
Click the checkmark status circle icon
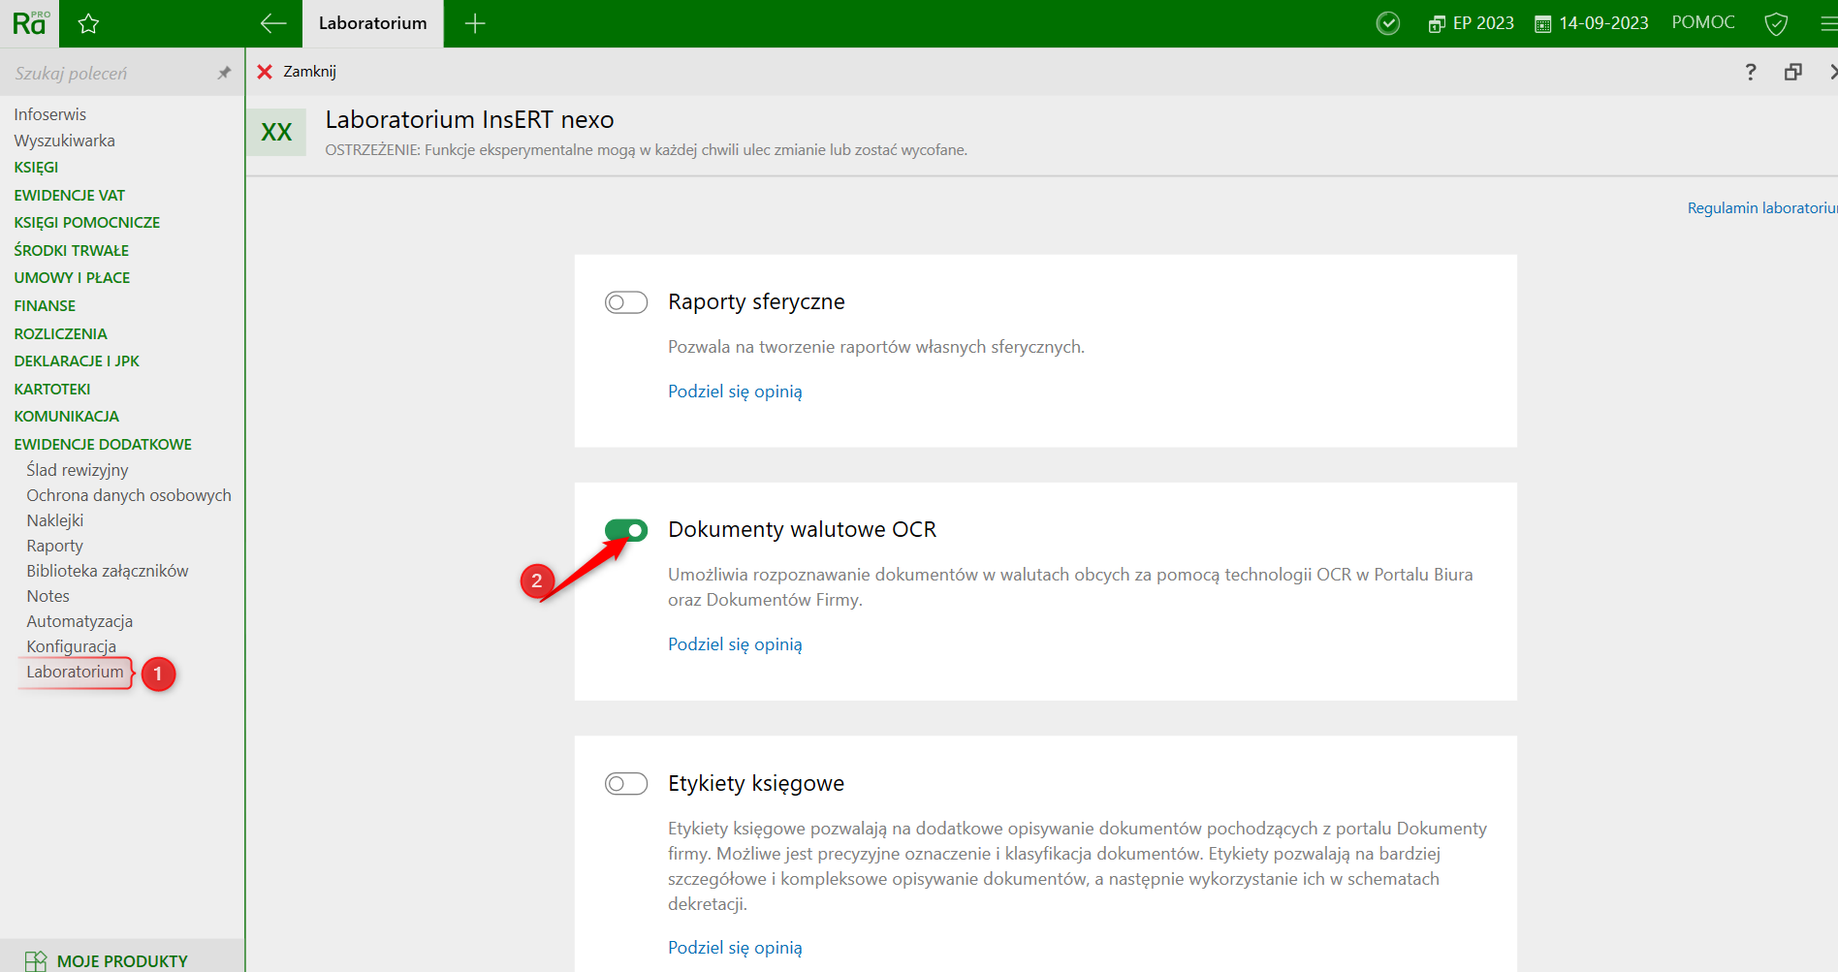(x=1388, y=23)
